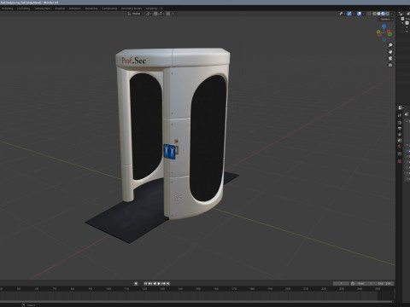Viewport: 410px width, 307px height.
Task: Open pivot point dropdown
Action: 149,14
